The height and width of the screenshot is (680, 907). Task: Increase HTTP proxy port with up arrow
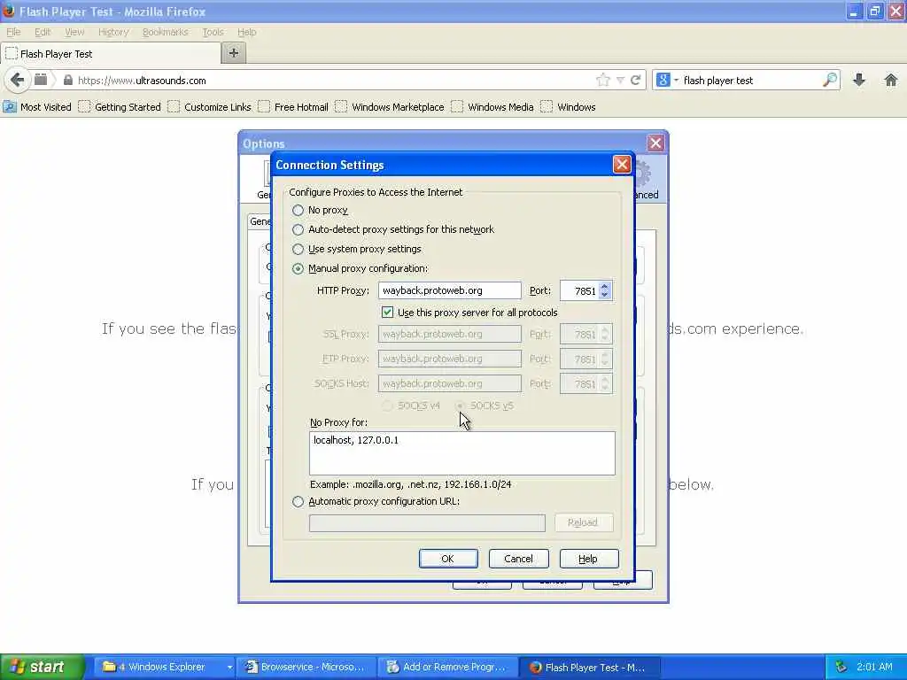(x=604, y=286)
